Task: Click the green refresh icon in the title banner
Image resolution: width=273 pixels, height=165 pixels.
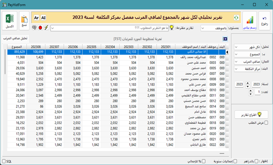Action: [236, 18]
